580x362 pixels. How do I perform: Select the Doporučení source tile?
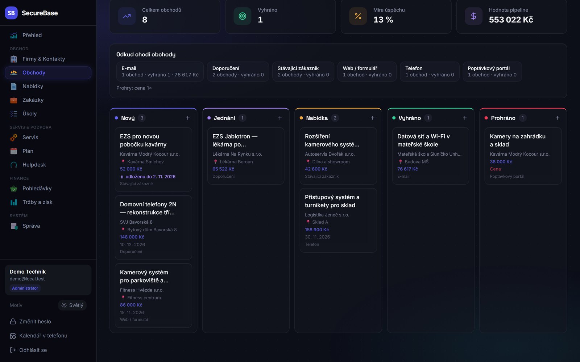click(238, 72)
